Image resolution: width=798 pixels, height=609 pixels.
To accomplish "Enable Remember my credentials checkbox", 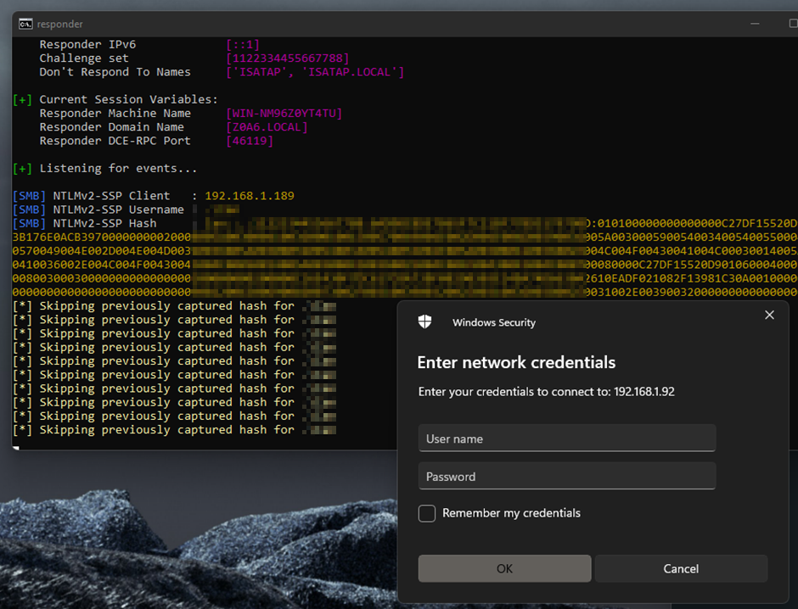I will pos(427,513).
